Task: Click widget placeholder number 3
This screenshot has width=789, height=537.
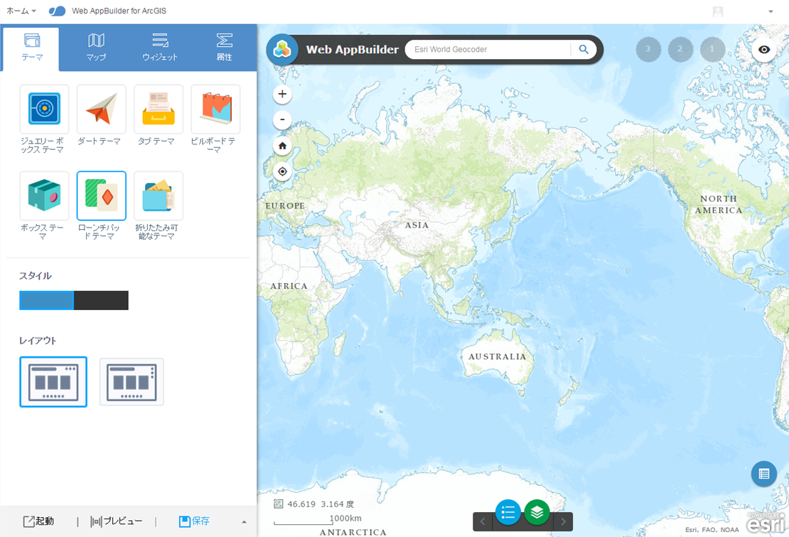Action: [x=648, y=49]
